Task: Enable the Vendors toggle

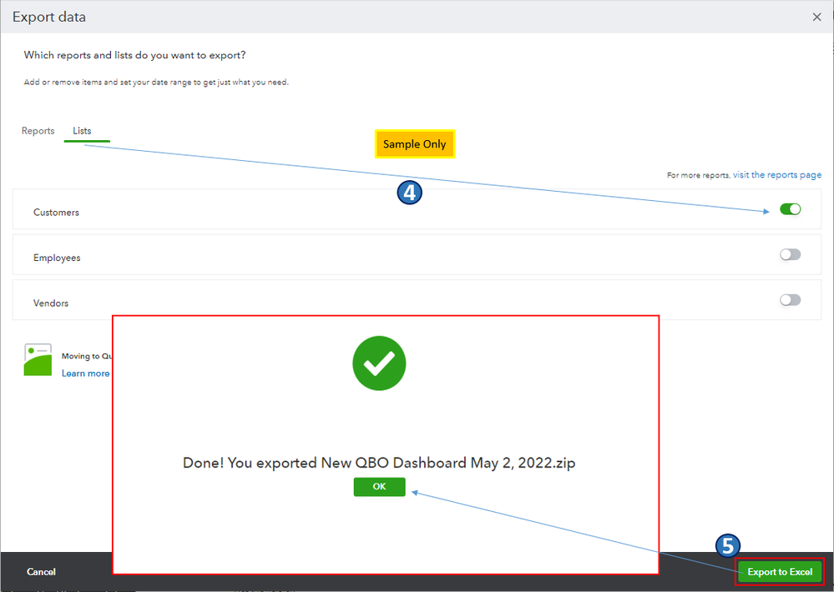Action: 790,299
